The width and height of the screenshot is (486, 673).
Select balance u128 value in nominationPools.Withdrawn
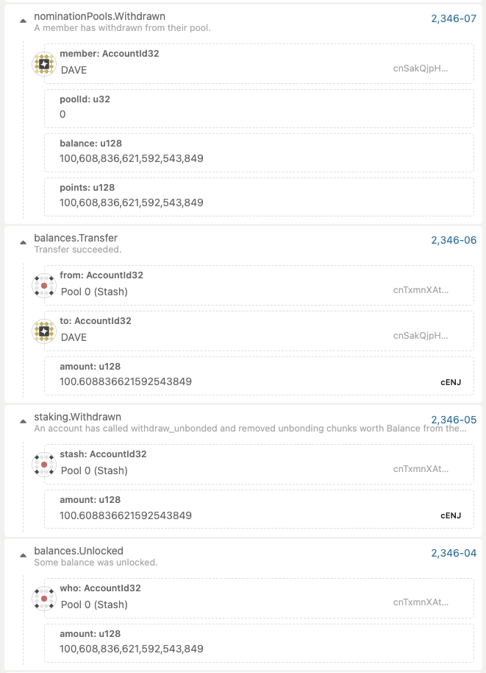(x=259, y=153)
